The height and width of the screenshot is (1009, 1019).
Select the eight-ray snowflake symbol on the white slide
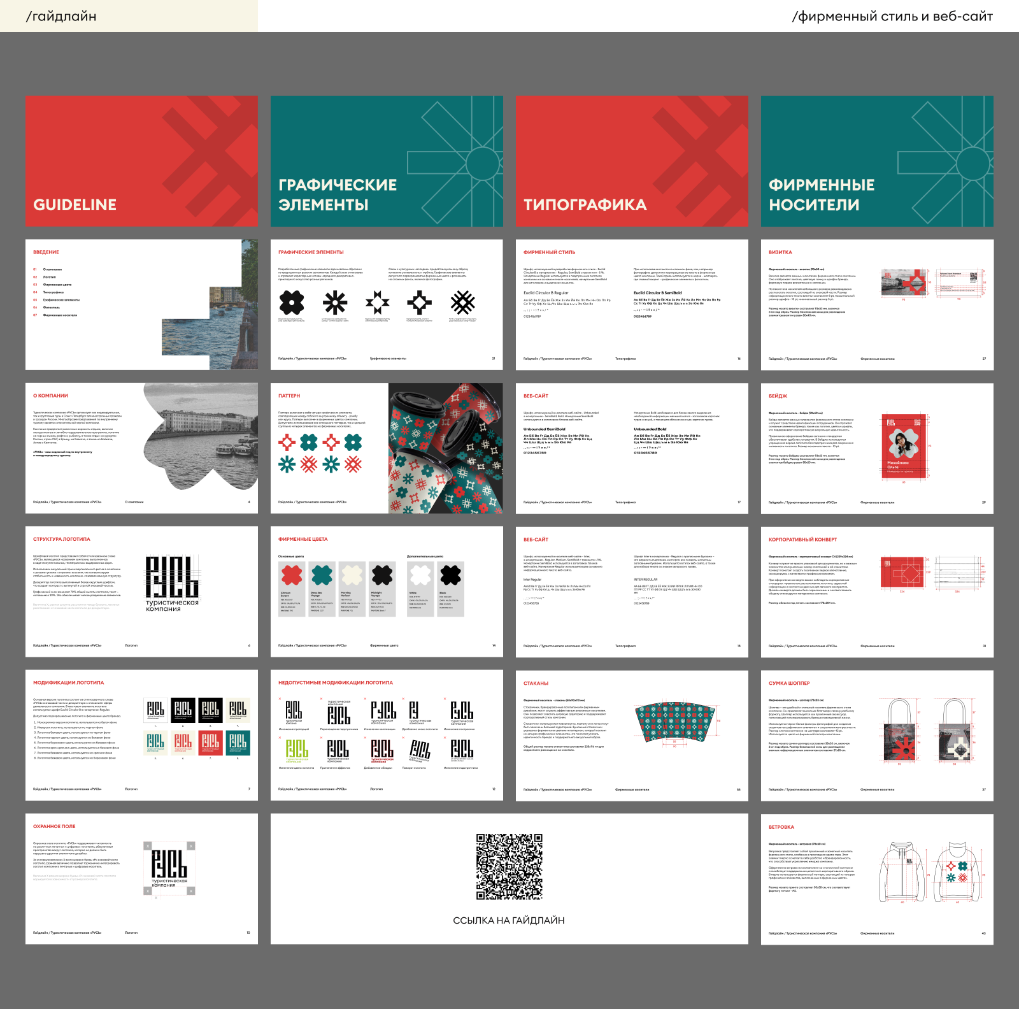(x=334, y=302)
